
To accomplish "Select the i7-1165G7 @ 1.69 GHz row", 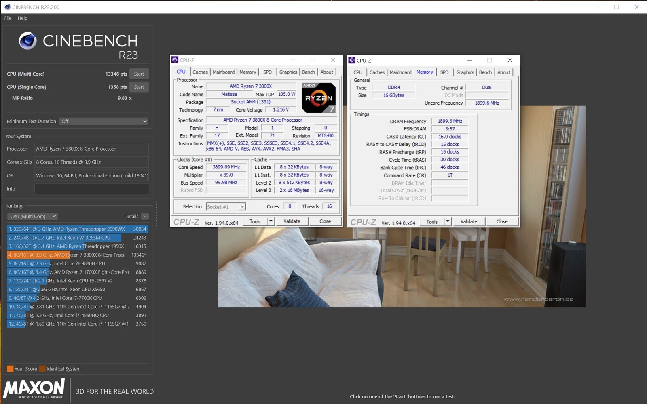I will point(78,324).
